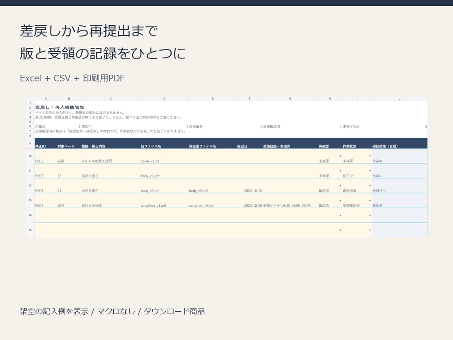The image size is (453, 340).
Task: Open the 再確認 dropdown arrow in empty row 14
Action: click(340, 216)
